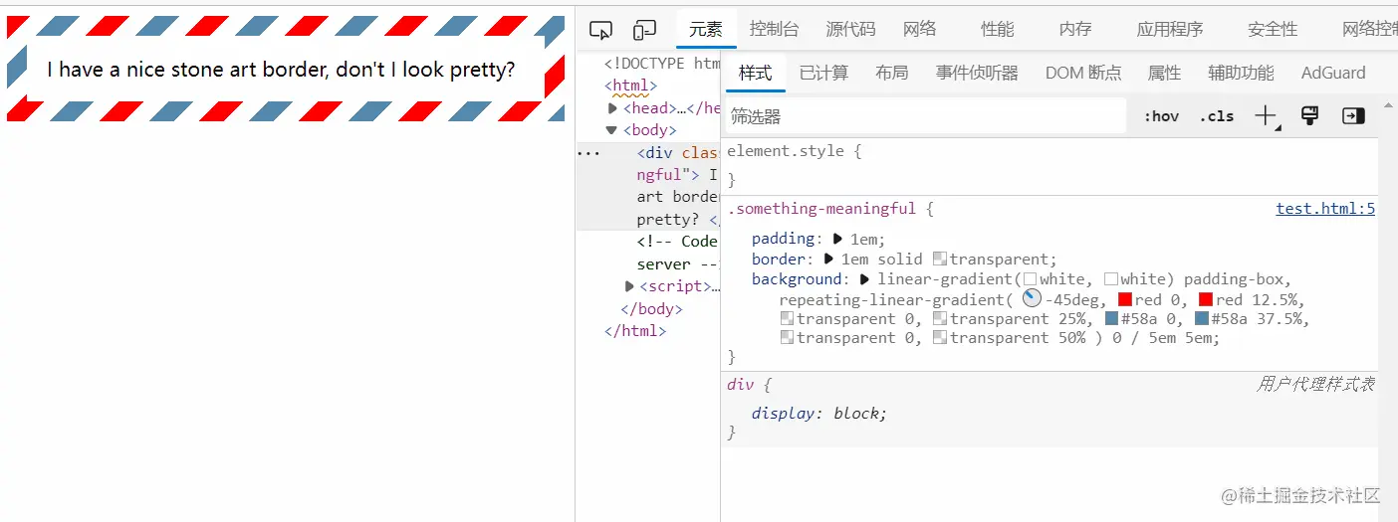Open the '#58a 0' color swatch
This screenshot has width=1398, height=522.
1111,319
